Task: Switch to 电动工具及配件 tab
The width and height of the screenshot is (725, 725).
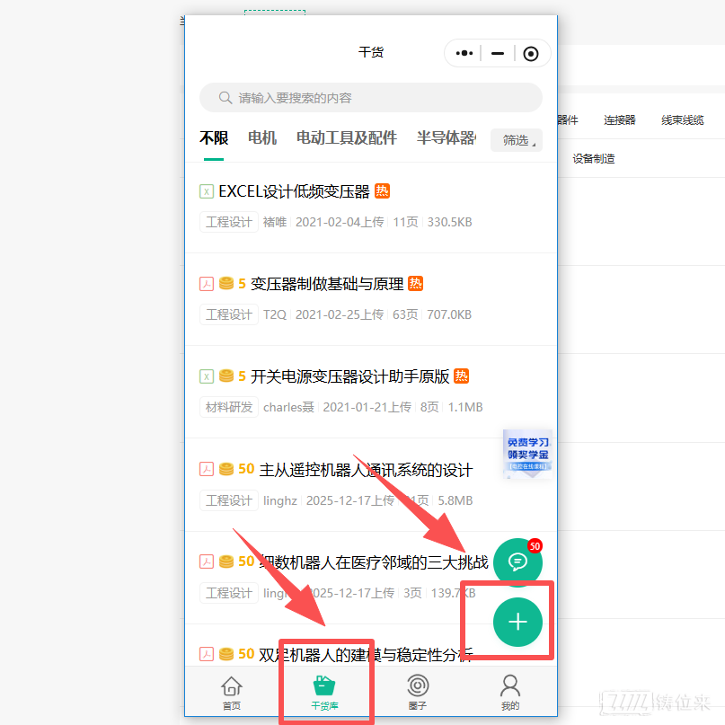Action: (x=347, y=138)
